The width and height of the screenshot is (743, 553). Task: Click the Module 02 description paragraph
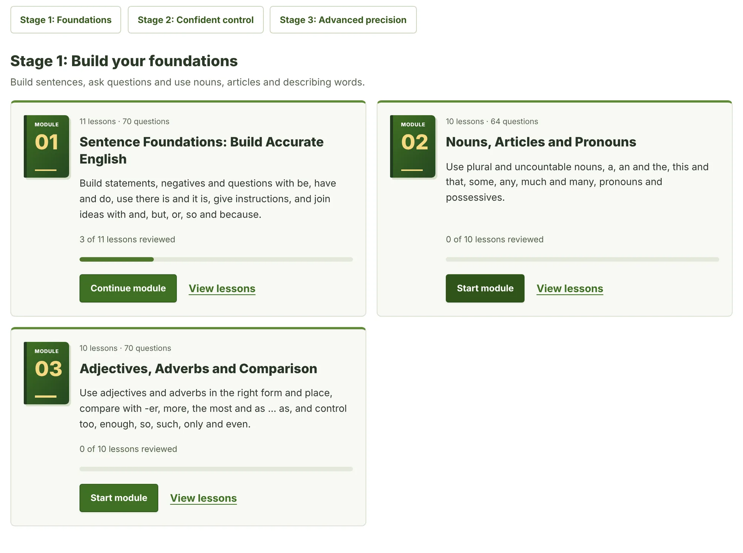577,182
